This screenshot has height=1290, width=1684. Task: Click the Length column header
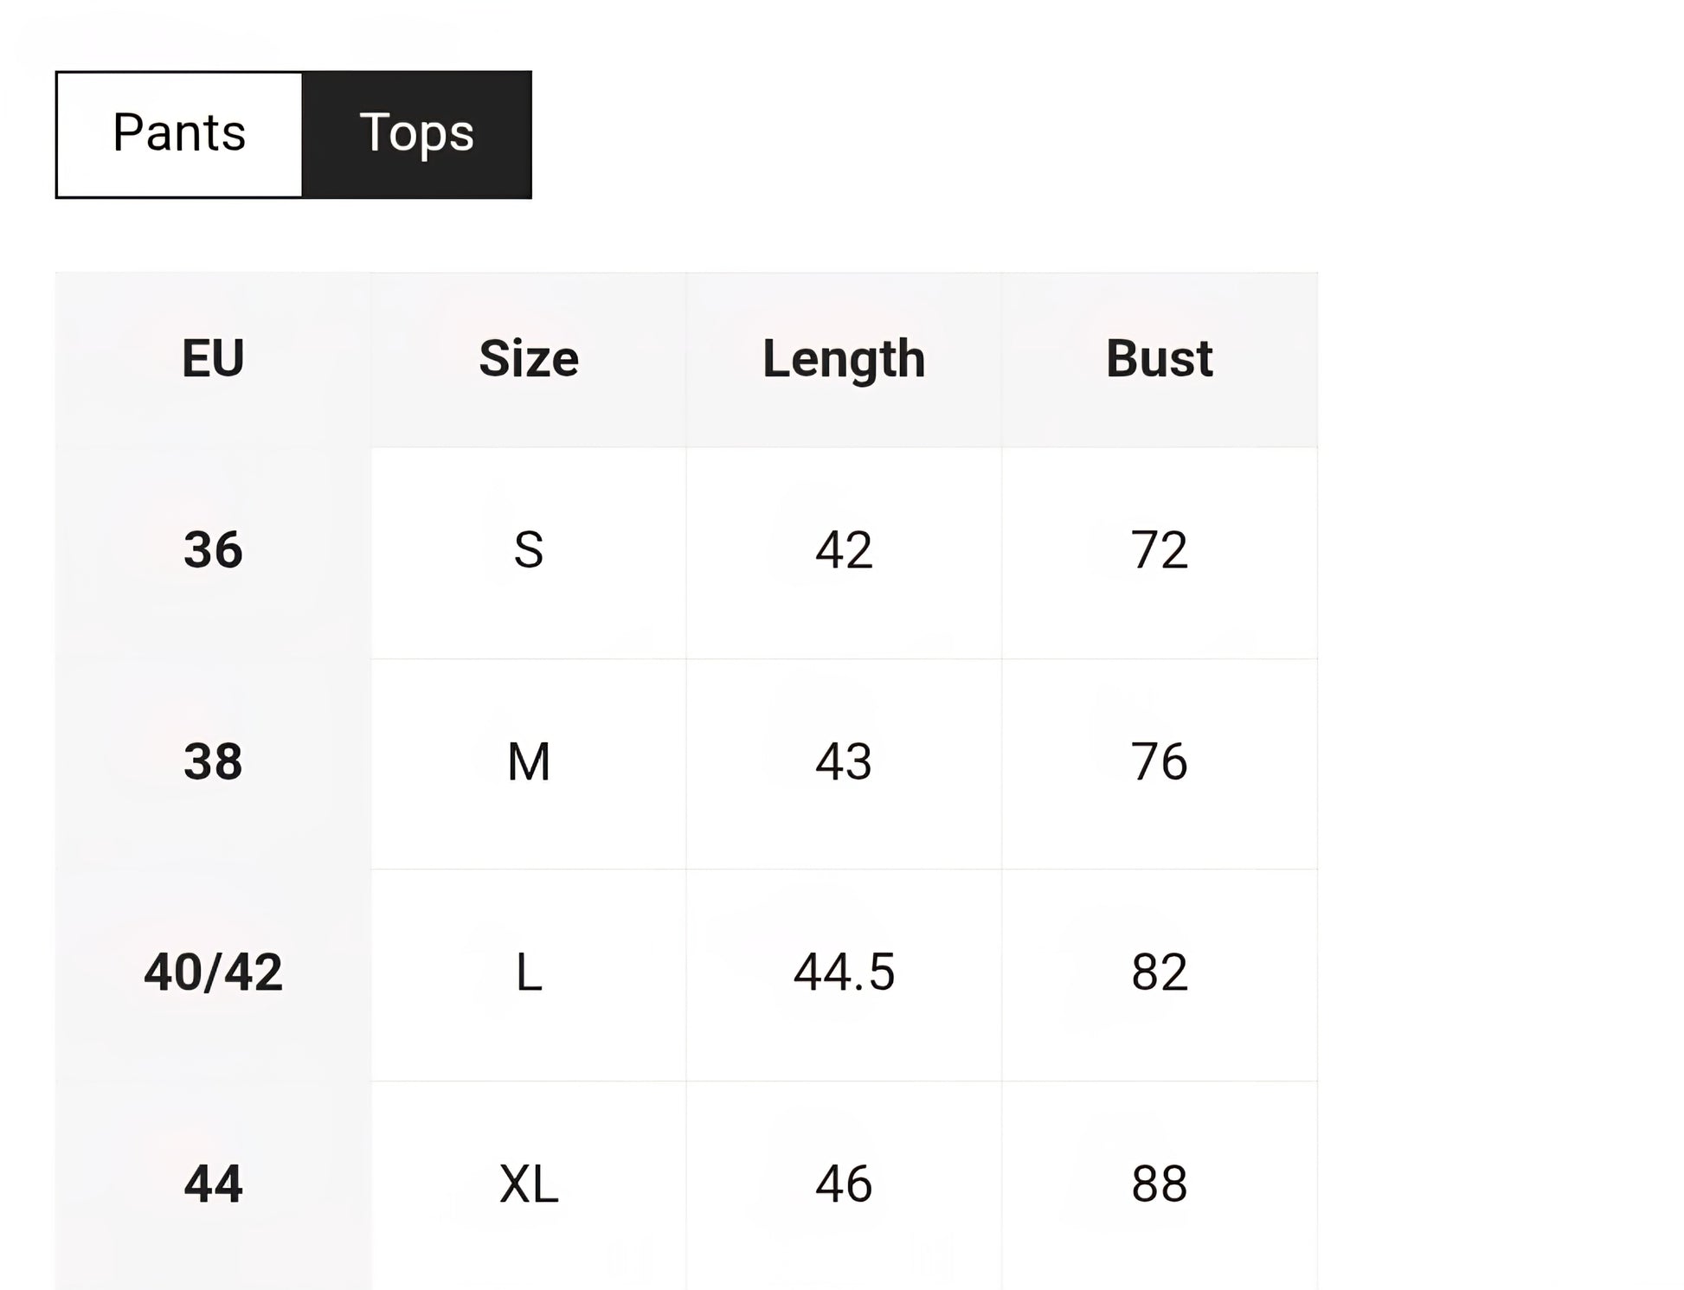(x=844, y=359)
